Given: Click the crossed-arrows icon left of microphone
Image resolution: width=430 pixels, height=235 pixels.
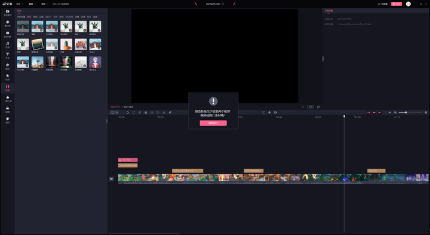Looking at the screenshot, I should click(x=263, y=113).
